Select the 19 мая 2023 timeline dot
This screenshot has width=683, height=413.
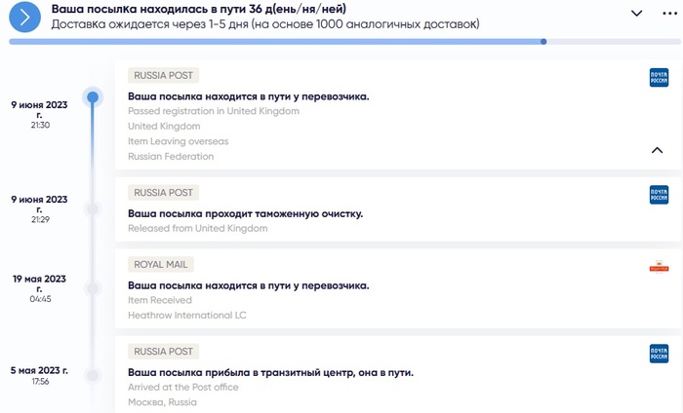93,288
